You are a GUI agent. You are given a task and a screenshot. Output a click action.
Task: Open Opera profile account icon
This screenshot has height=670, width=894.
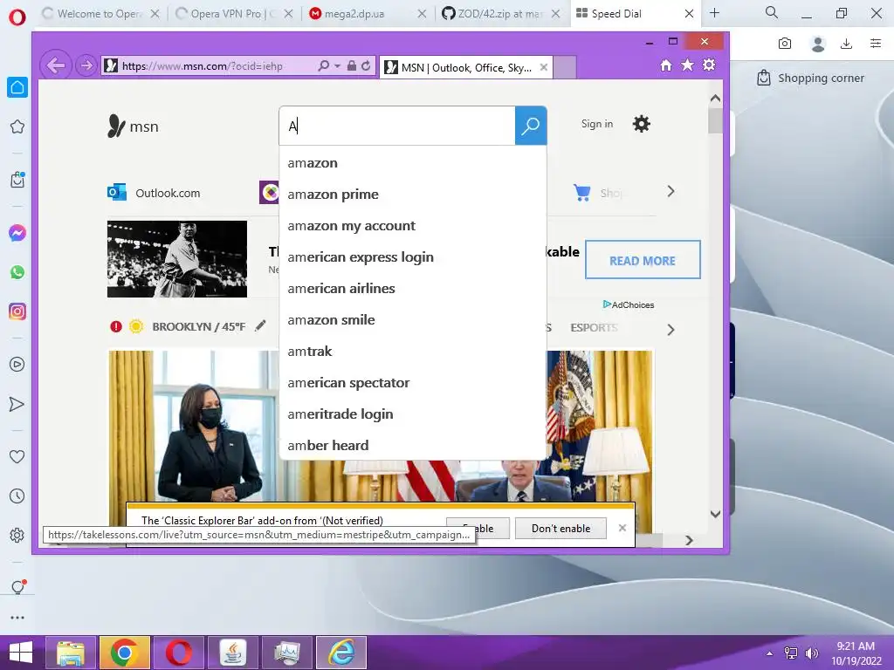817,44
